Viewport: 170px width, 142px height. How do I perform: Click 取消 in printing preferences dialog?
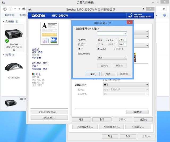(102, 120)
